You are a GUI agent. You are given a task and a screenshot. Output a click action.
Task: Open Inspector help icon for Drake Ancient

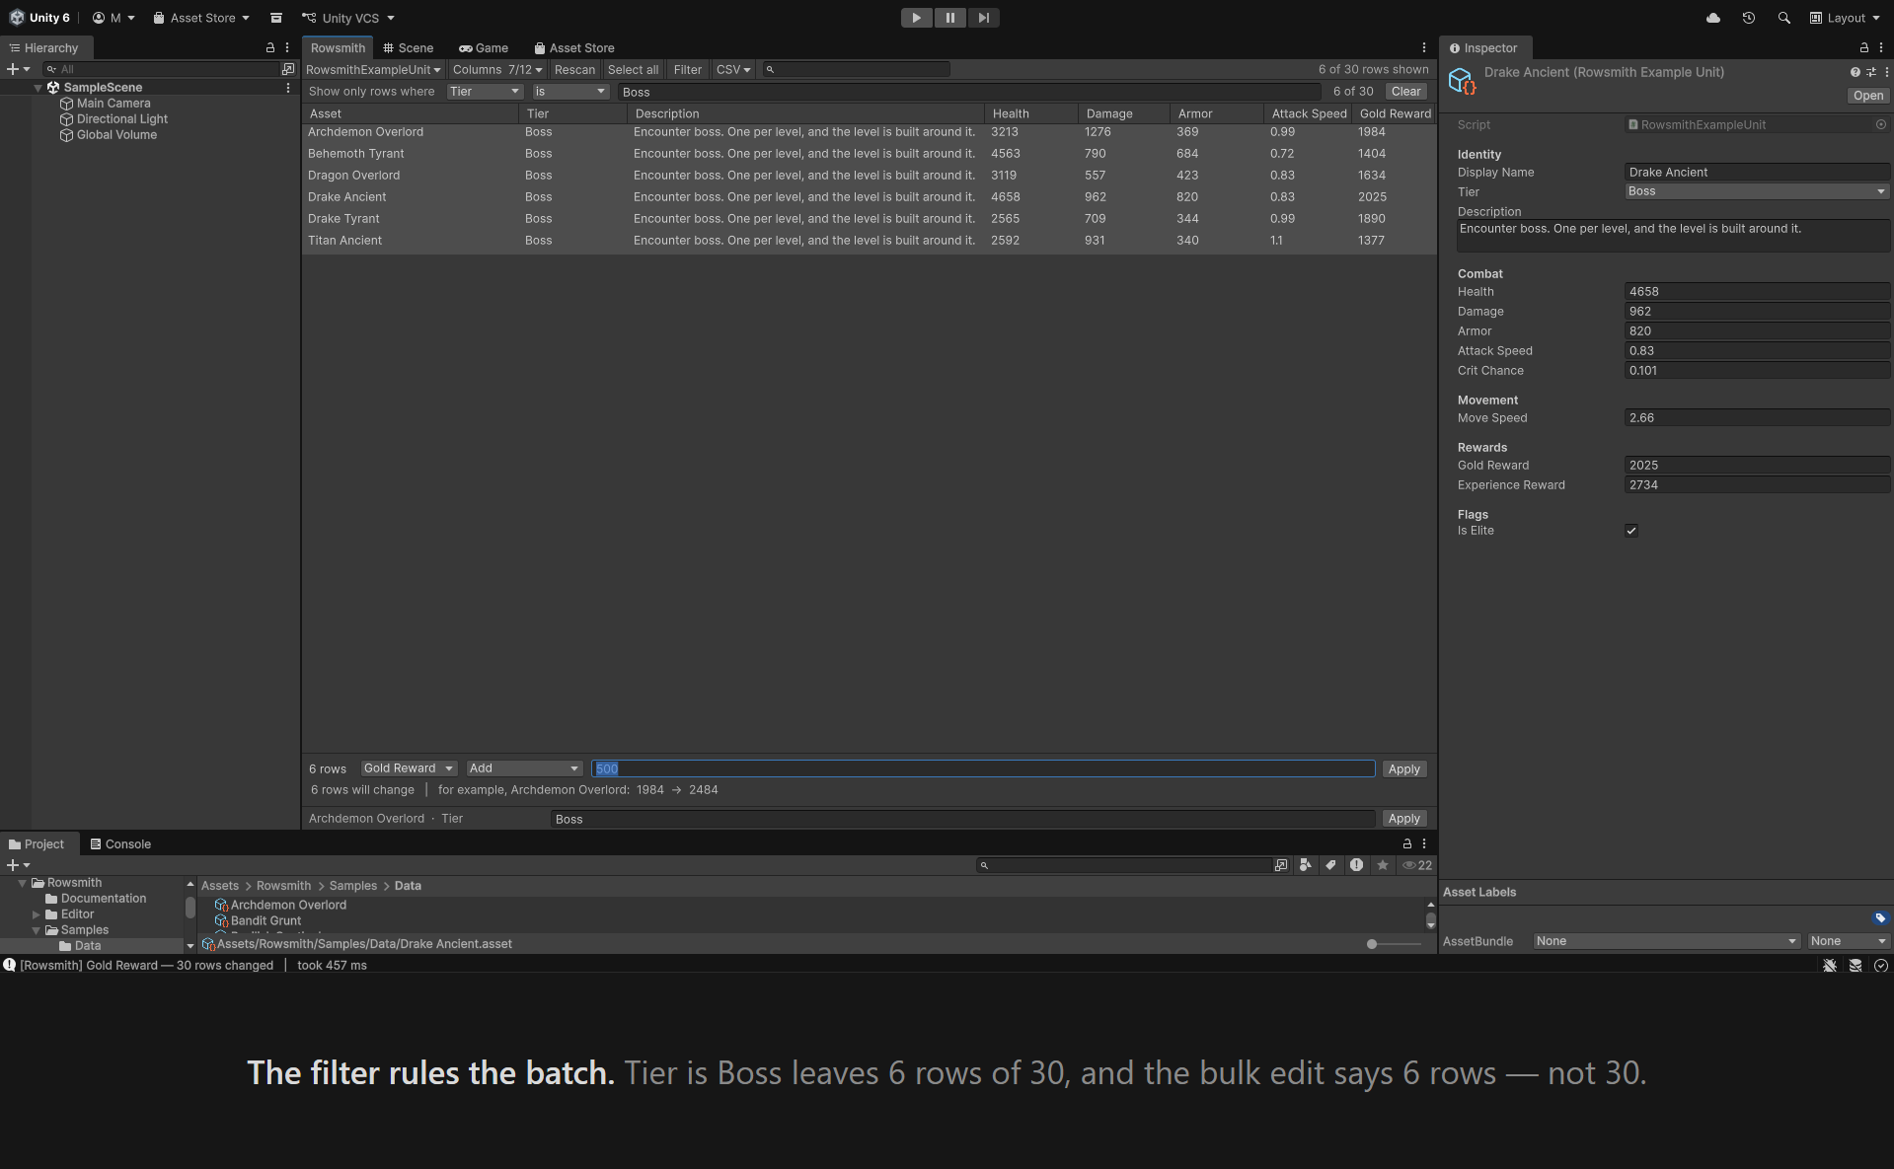click(x=1855, y=72)
